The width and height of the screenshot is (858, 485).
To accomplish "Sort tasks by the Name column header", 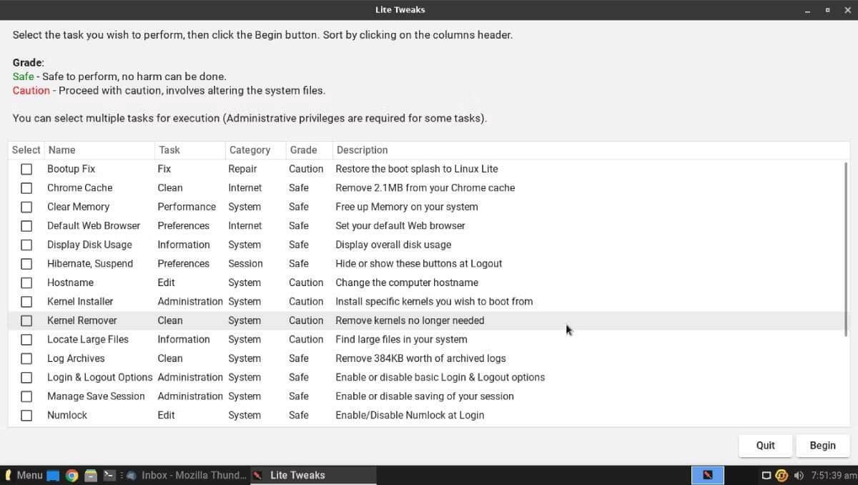I will 61,150.
